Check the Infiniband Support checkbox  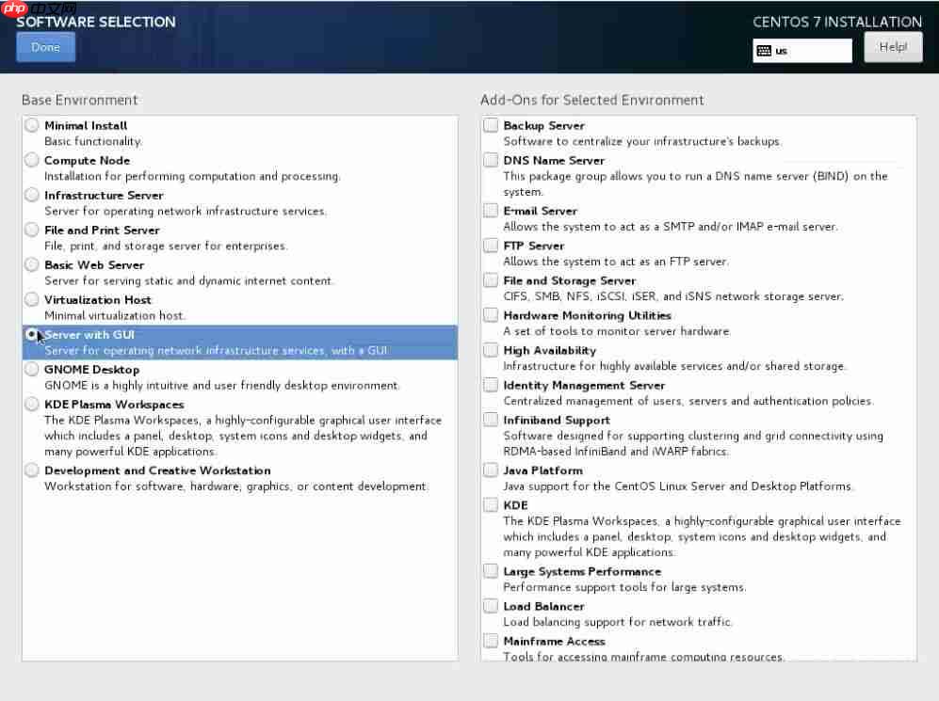click(x=491, y=420)
